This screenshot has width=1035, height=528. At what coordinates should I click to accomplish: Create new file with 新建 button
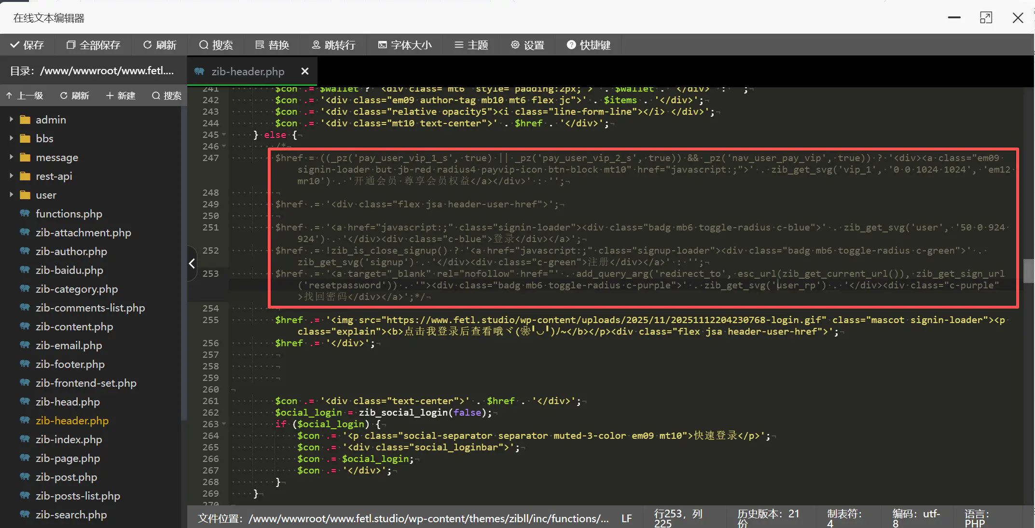click(121, 95)
